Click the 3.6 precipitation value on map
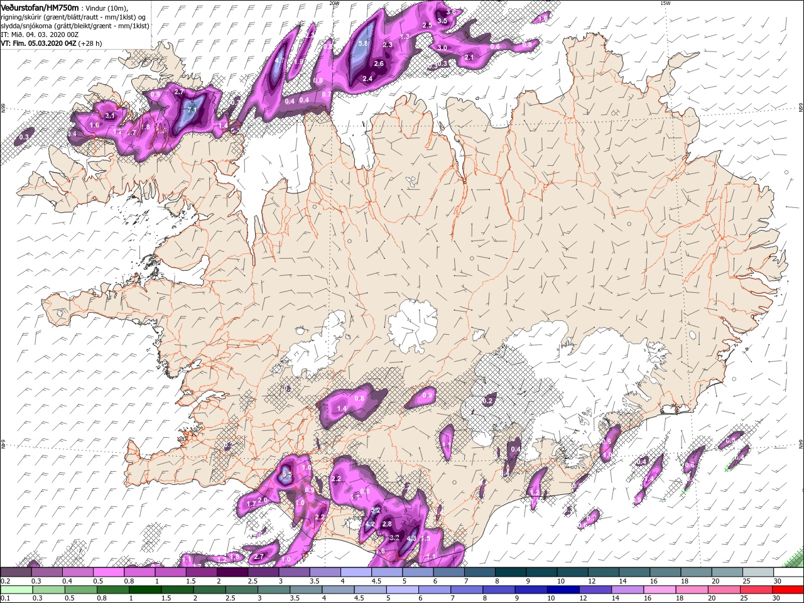 point(451,13)
